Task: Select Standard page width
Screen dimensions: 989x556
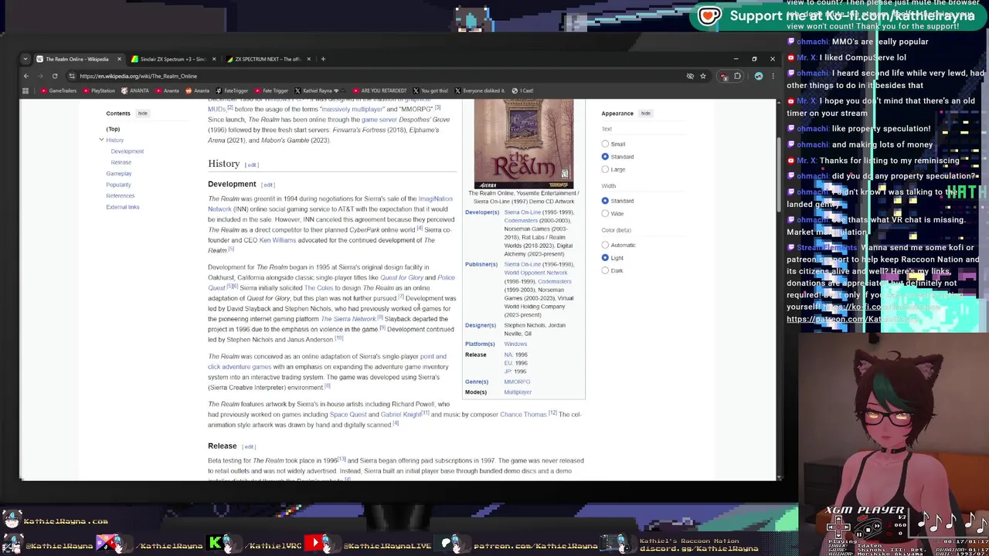Action: click(605, 201)
